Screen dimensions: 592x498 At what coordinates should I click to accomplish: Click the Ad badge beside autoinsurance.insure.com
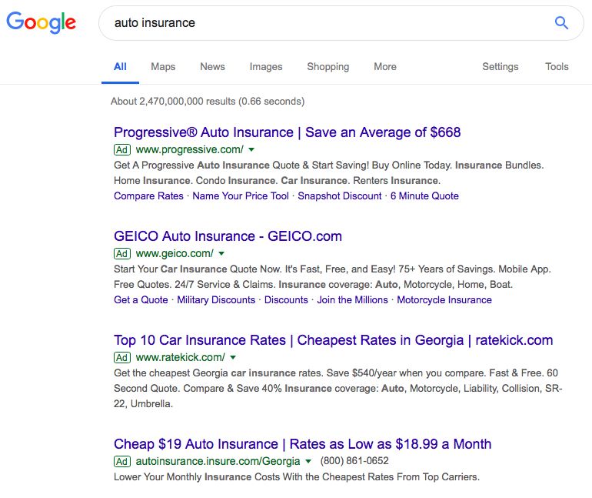pos(122,461)
